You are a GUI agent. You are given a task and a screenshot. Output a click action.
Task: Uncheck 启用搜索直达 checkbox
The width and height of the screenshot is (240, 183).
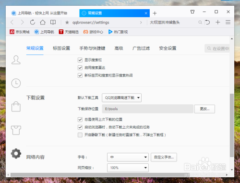[x=80, y=68]
